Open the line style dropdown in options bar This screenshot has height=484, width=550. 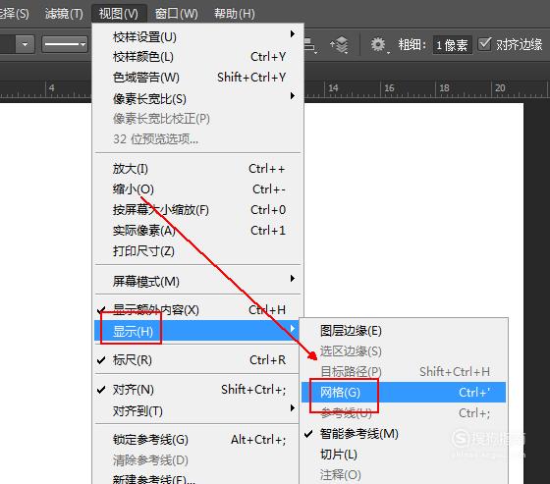tap(65, 44)
